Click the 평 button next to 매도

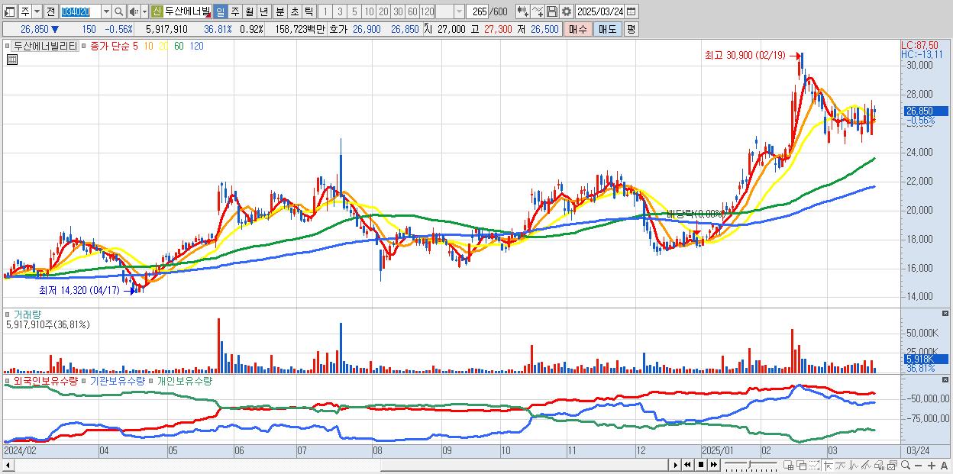pyautogui.click(x=632, y=29)
